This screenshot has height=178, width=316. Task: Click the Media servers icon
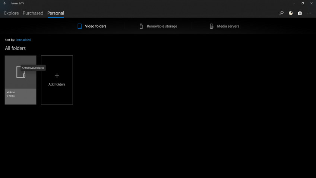click(x=212, y=26)
